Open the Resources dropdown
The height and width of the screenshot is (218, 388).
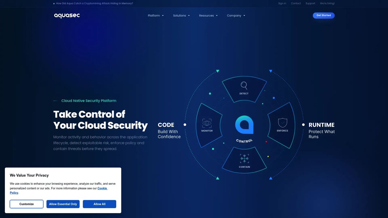pyautogui.click(x=208, y=16)
